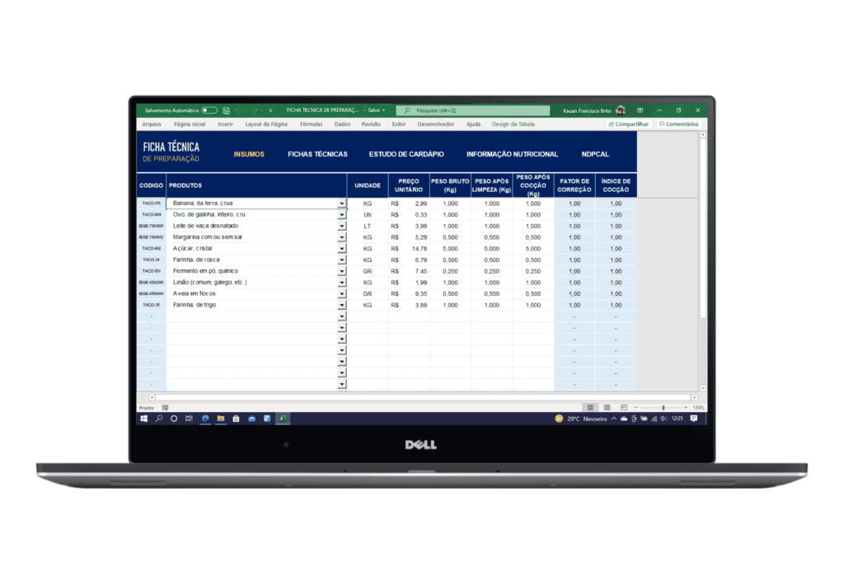The width and height of the screenshot is (844, 562).
Task: Open the notification center icon
Action: (x=694, y=419)
